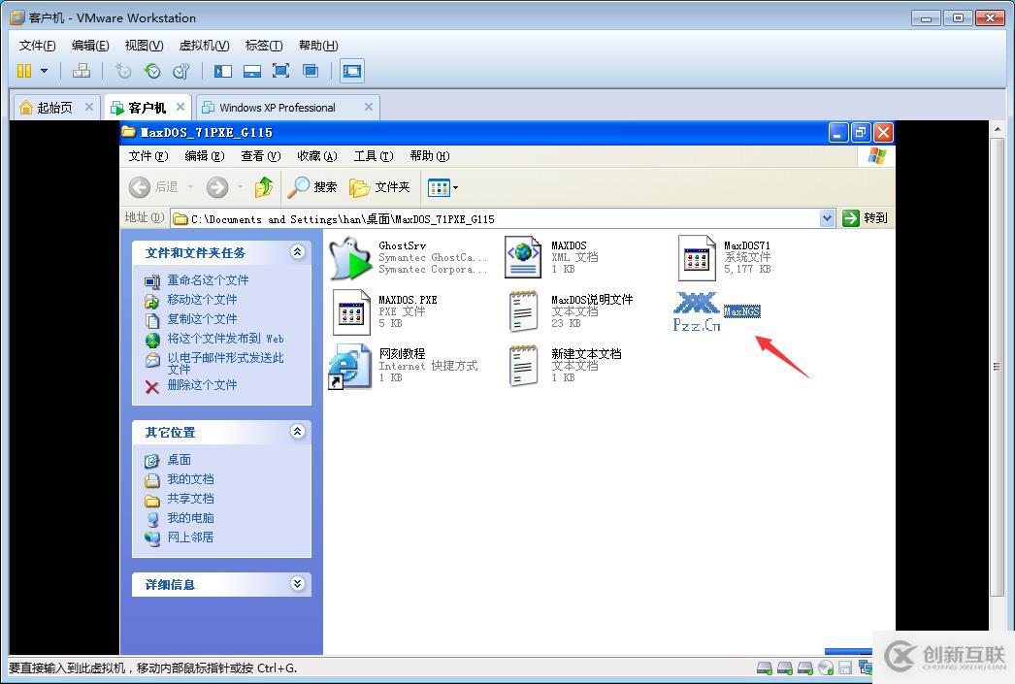
Task: Click 重命名这个文件 link
Action: (x=208, y=280)
